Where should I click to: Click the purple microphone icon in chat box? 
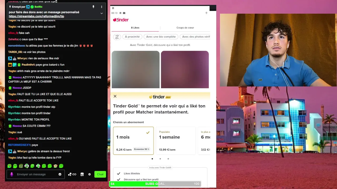12,174
